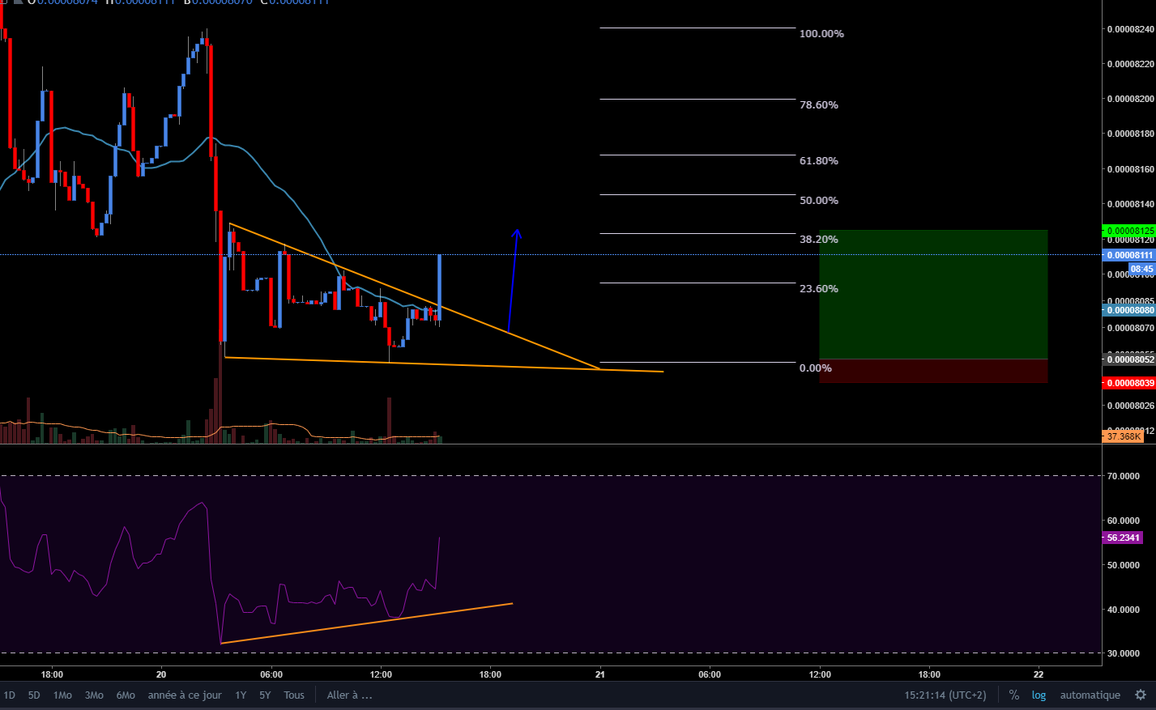Click the 08:45 candle countdown label
This screenshot has height=710, width=1156.
click(1141, 269)
